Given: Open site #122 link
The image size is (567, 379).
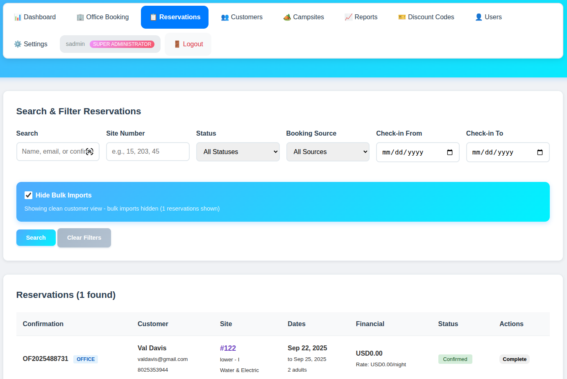Looking at the screenshot, I should click(x=228, y=348).
